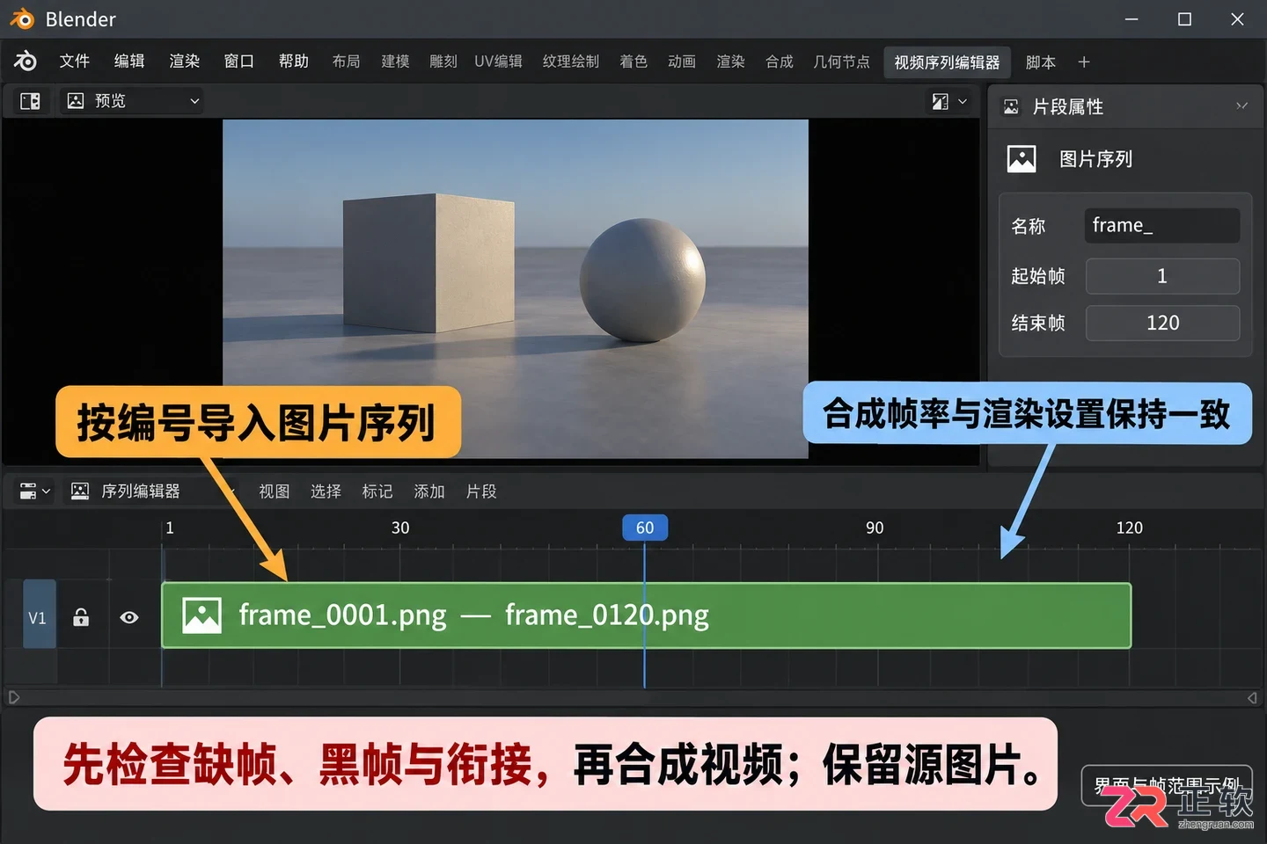The image size is (1267, 844).
Task: Open the sequencer editor type dropdown
Action: point(34,491)
